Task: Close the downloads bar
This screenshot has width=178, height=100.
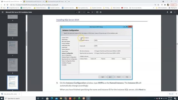Action: pos(176,94)
